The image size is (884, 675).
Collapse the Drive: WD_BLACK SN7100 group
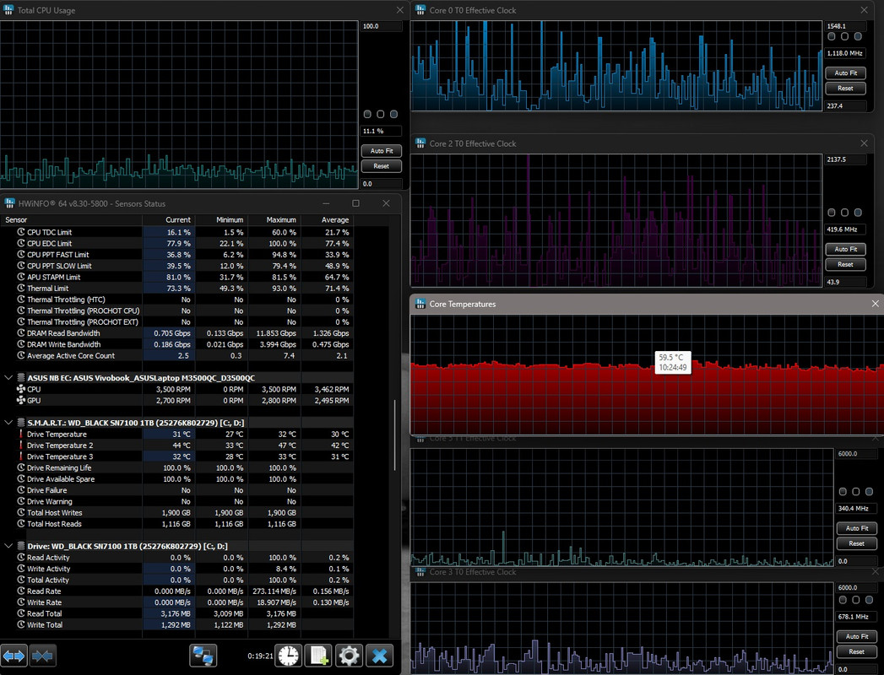(8, 545)
